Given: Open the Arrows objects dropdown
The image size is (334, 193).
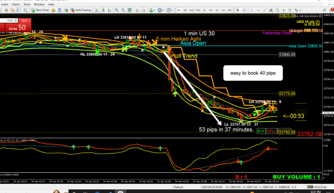Looking at the screenshot, I should 297,10.
